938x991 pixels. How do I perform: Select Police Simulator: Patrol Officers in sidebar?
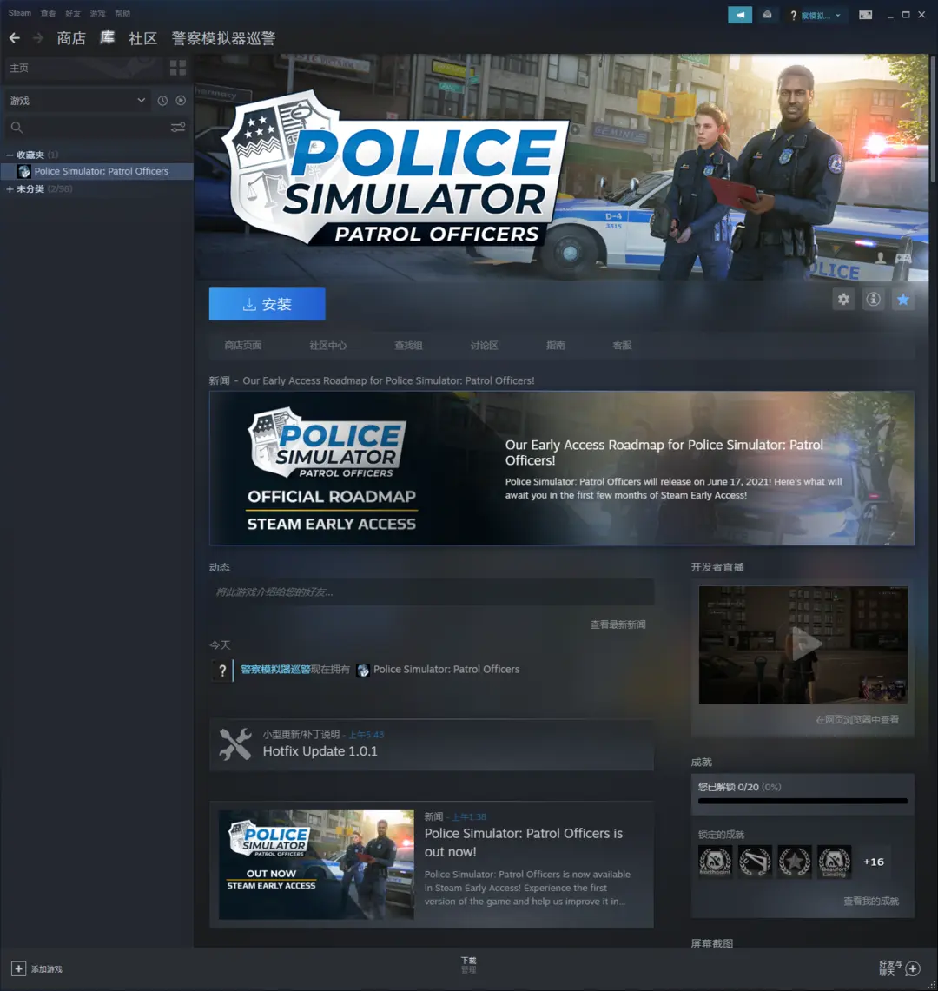[96, 171]
